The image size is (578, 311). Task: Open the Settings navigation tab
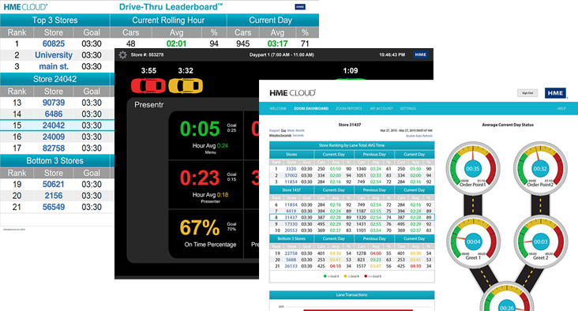tap(407, 109)
